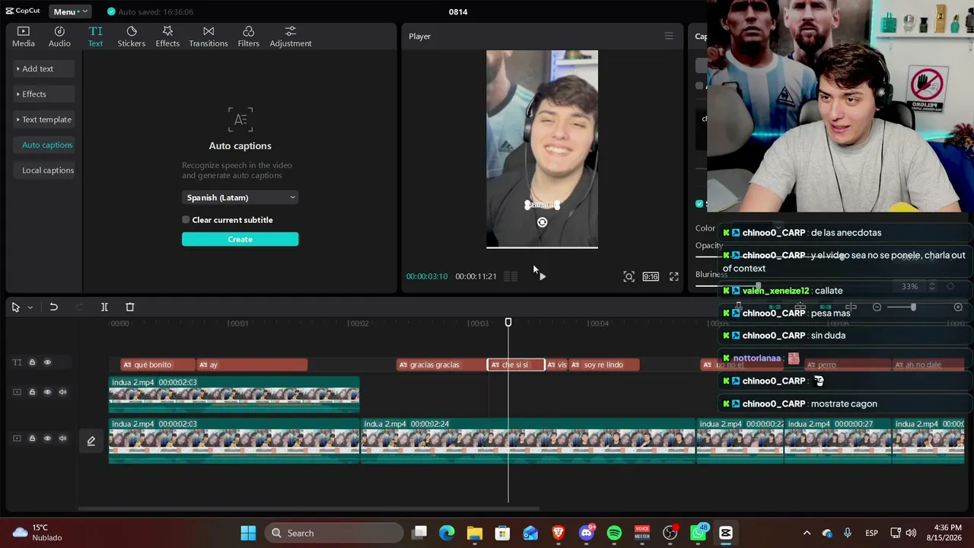The height and width of the screenshot is (548, 974).
Task: Zoom out the timeline with minus icon
Action: tap(877, 307)
